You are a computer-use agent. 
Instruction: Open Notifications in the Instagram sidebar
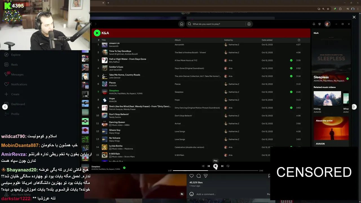16,84
